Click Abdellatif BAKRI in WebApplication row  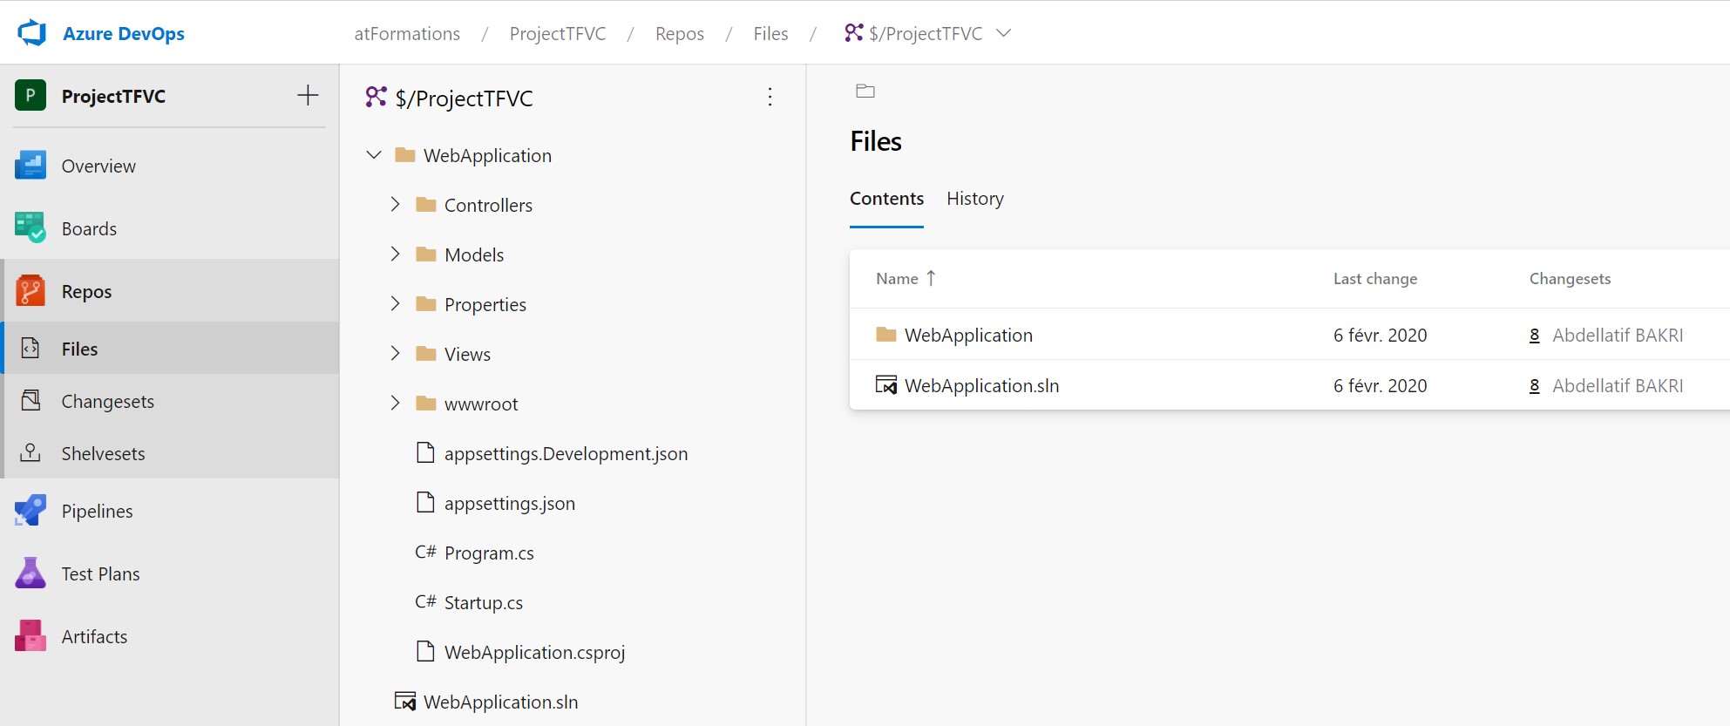point(1618,336)
